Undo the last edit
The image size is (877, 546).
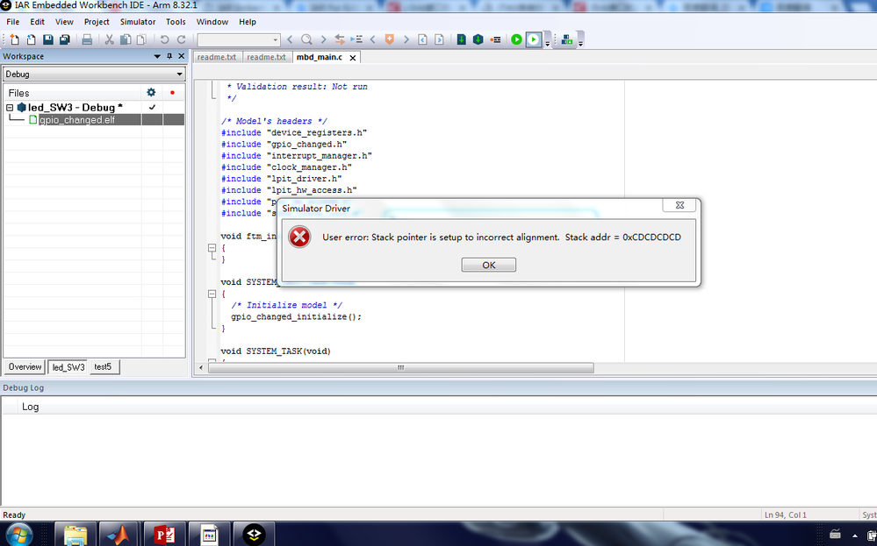click(164, 39)
